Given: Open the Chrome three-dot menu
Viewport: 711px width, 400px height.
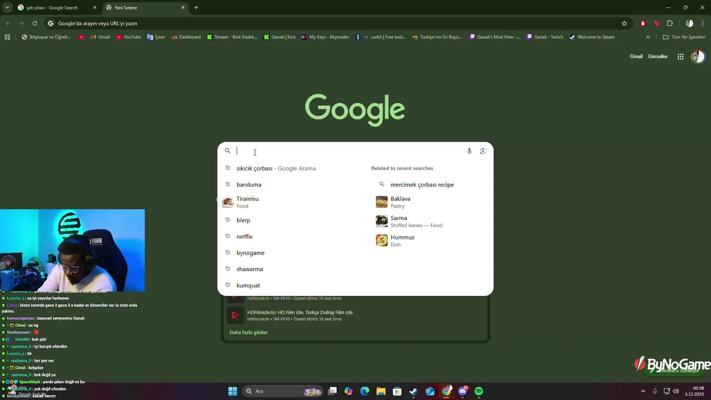Looking at the screenshot, I should tap(702, 23).
